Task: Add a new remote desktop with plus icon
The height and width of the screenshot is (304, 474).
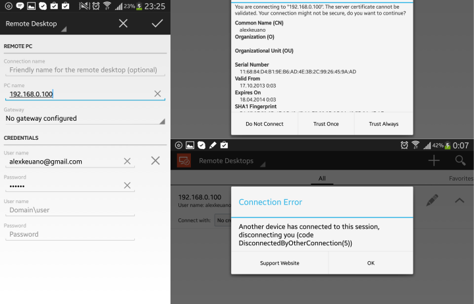Action: click(434, 160)
